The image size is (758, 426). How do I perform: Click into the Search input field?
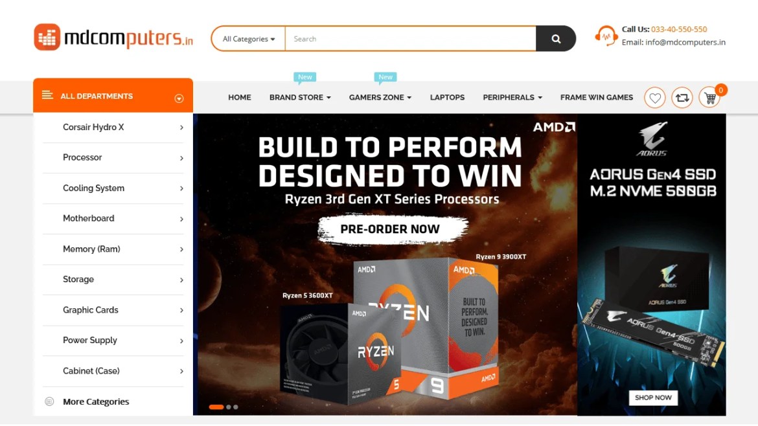tap(411, 39)
